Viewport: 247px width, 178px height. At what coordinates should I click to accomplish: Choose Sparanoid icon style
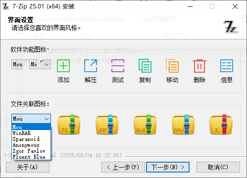coord(31,139)
